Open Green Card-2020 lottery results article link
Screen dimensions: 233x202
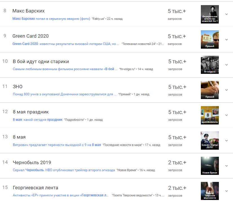click(66, 44)
